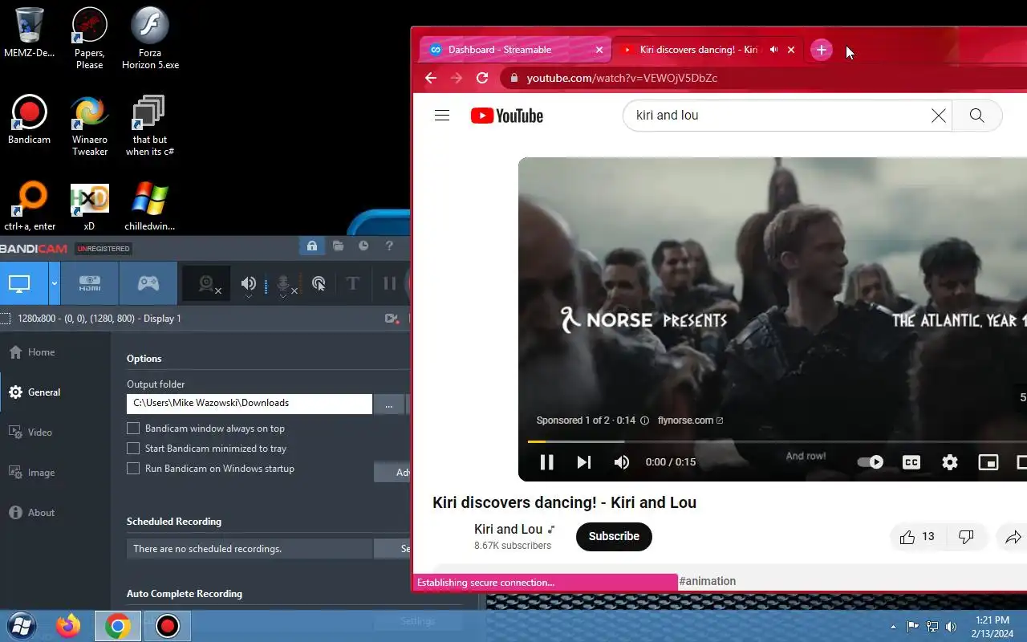Click the #animation hashtag
This screenshot has width=1027, height=642.
pos(708,581)
